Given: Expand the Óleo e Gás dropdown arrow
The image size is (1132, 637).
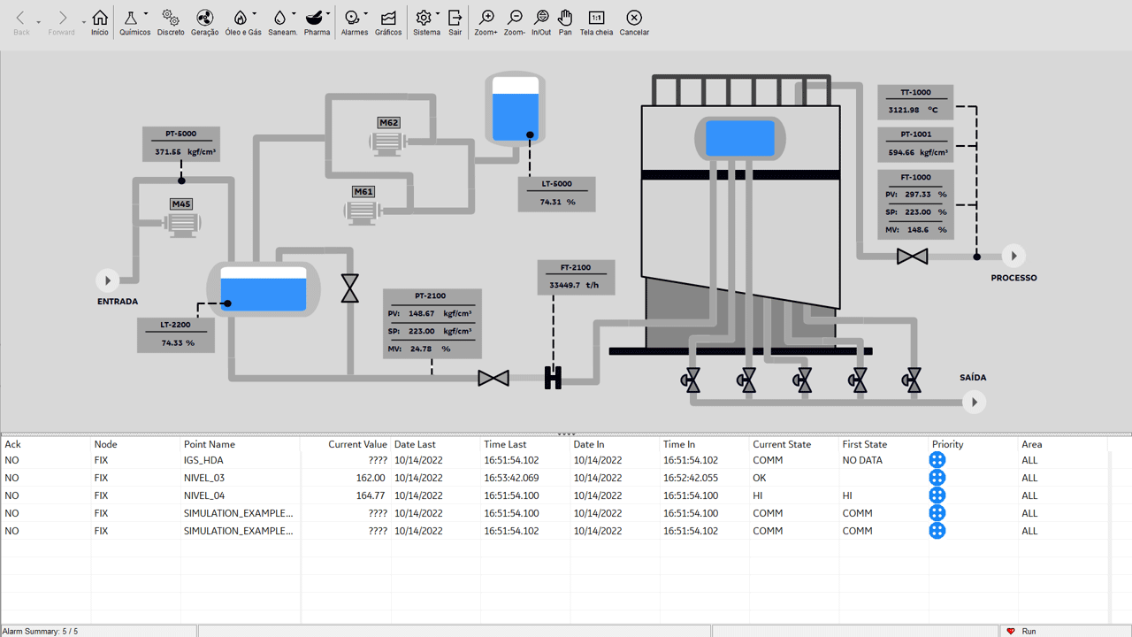Looking at the screenshot, I should (255, 14).
